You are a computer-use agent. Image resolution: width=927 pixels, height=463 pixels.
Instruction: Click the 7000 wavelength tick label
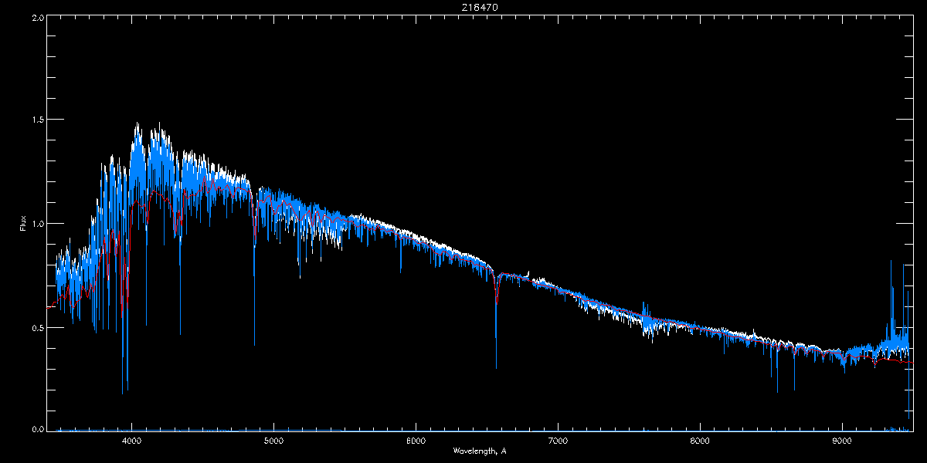click(x=558, y=441)
